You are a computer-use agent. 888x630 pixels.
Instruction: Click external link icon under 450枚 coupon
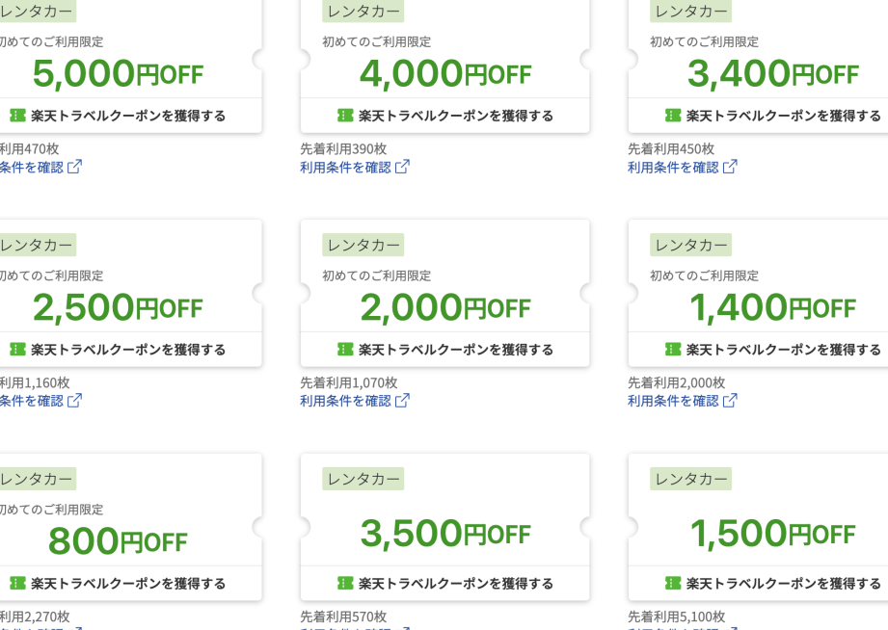pos(730,167)
